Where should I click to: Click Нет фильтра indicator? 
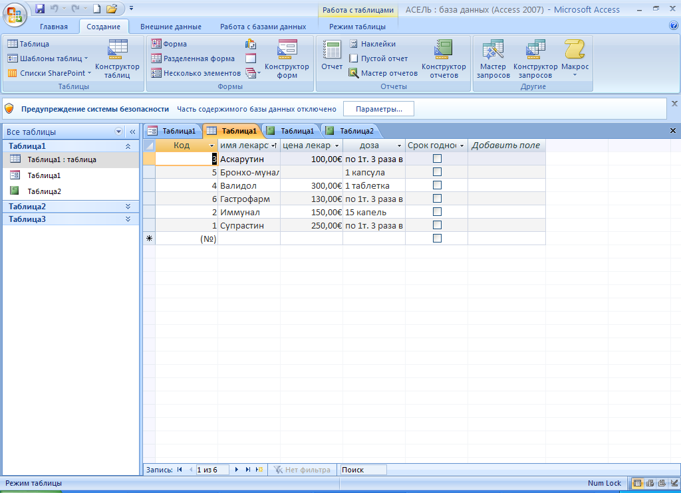[x=303, y=470]
